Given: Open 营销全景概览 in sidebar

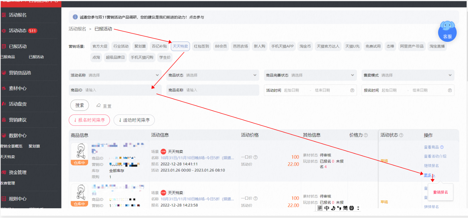Looking at the screenshot, I should pyautogui.click(x=11, y=146).
